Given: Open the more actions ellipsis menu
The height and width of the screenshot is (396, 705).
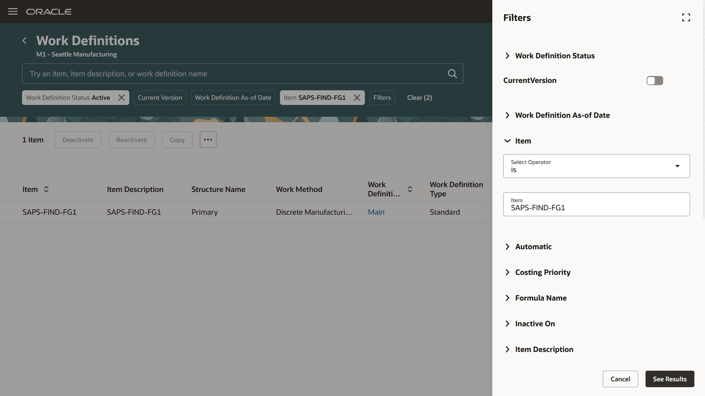Looking at the screenshot, I should (x=208, y=140).
